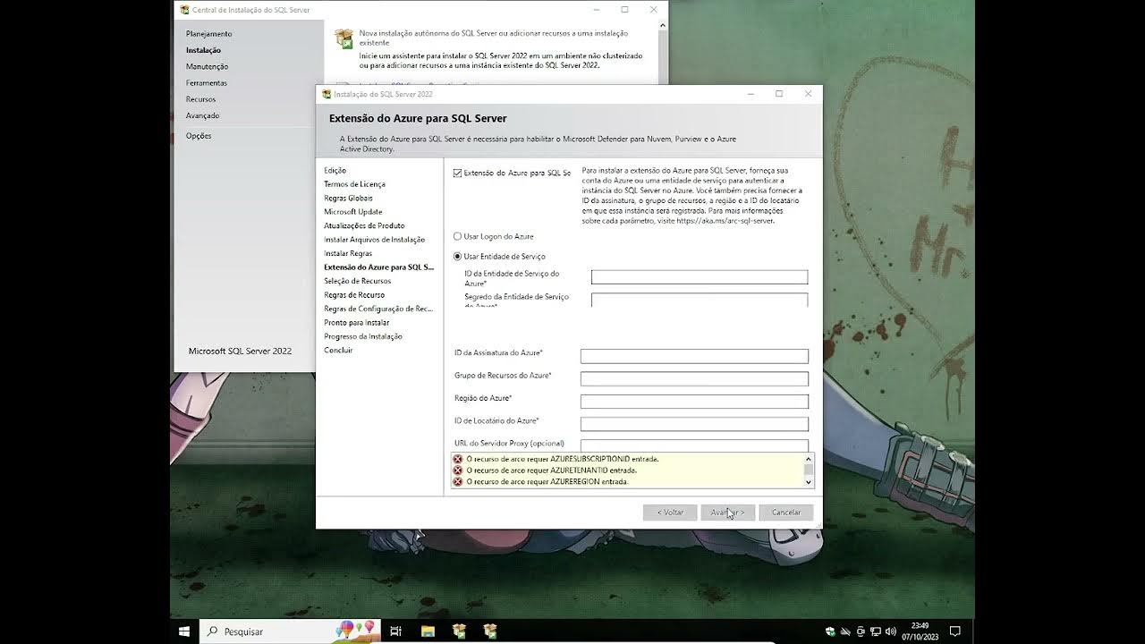Screen dimensions: 1145x644
Task: Open Instalação in Central de Instalação window
Action: 203,50
